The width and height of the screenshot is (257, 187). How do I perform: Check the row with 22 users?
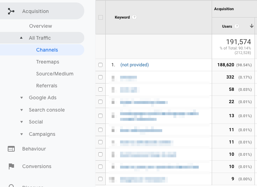tap(100, 102)
